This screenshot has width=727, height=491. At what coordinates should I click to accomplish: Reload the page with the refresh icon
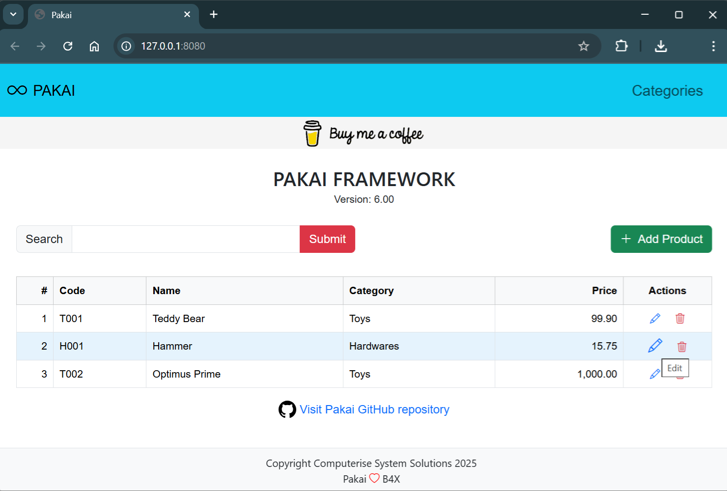point(68,46)
